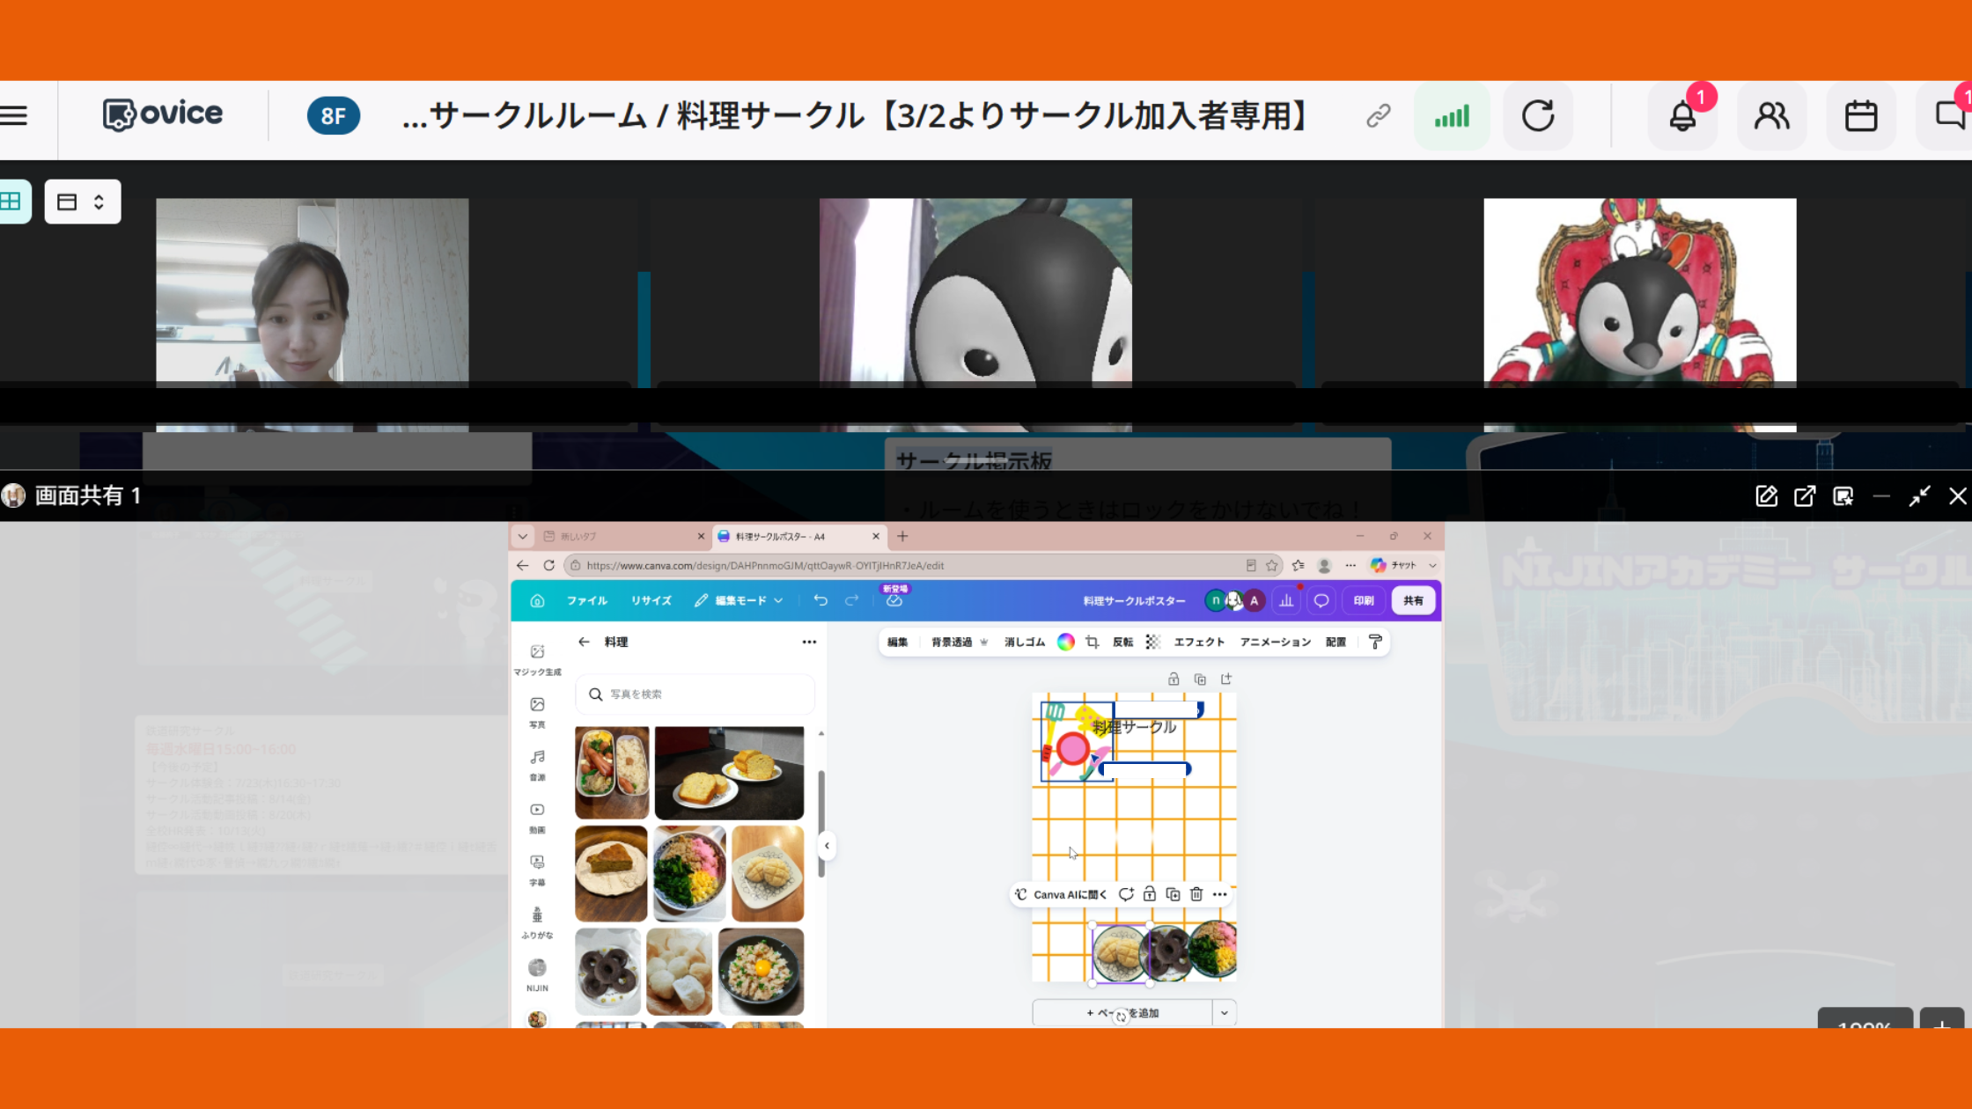Pop out the shared screen window
1972x1109 pixels.
(1805, 496)
